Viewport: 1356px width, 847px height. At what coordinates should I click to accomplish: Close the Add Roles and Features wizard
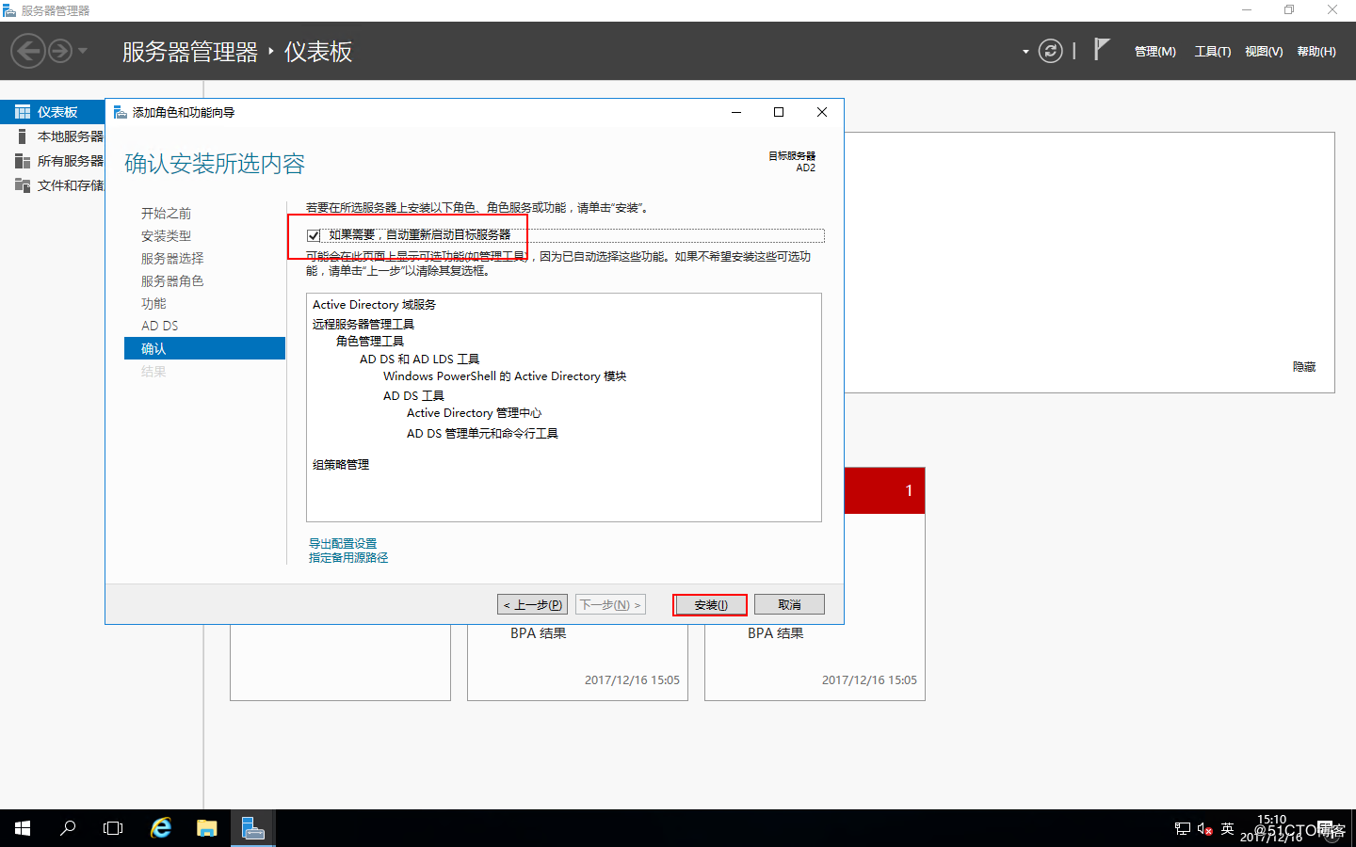(822, 112)
